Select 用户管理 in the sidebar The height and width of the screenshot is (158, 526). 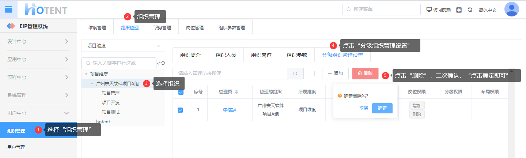pyautogui.click(x=38, y=147)
